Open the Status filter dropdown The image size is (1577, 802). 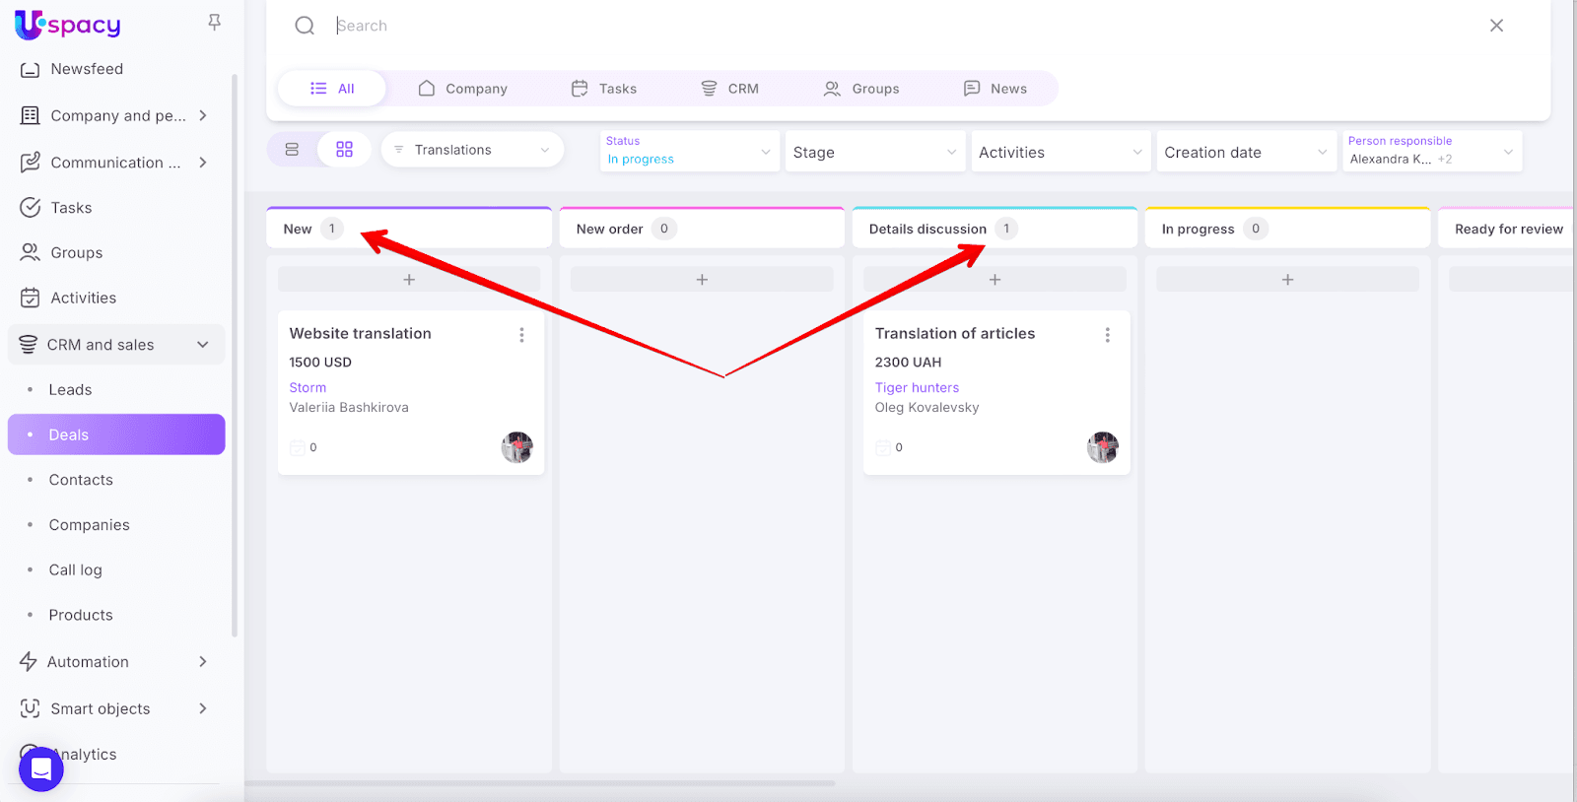(x=689, y=151)
